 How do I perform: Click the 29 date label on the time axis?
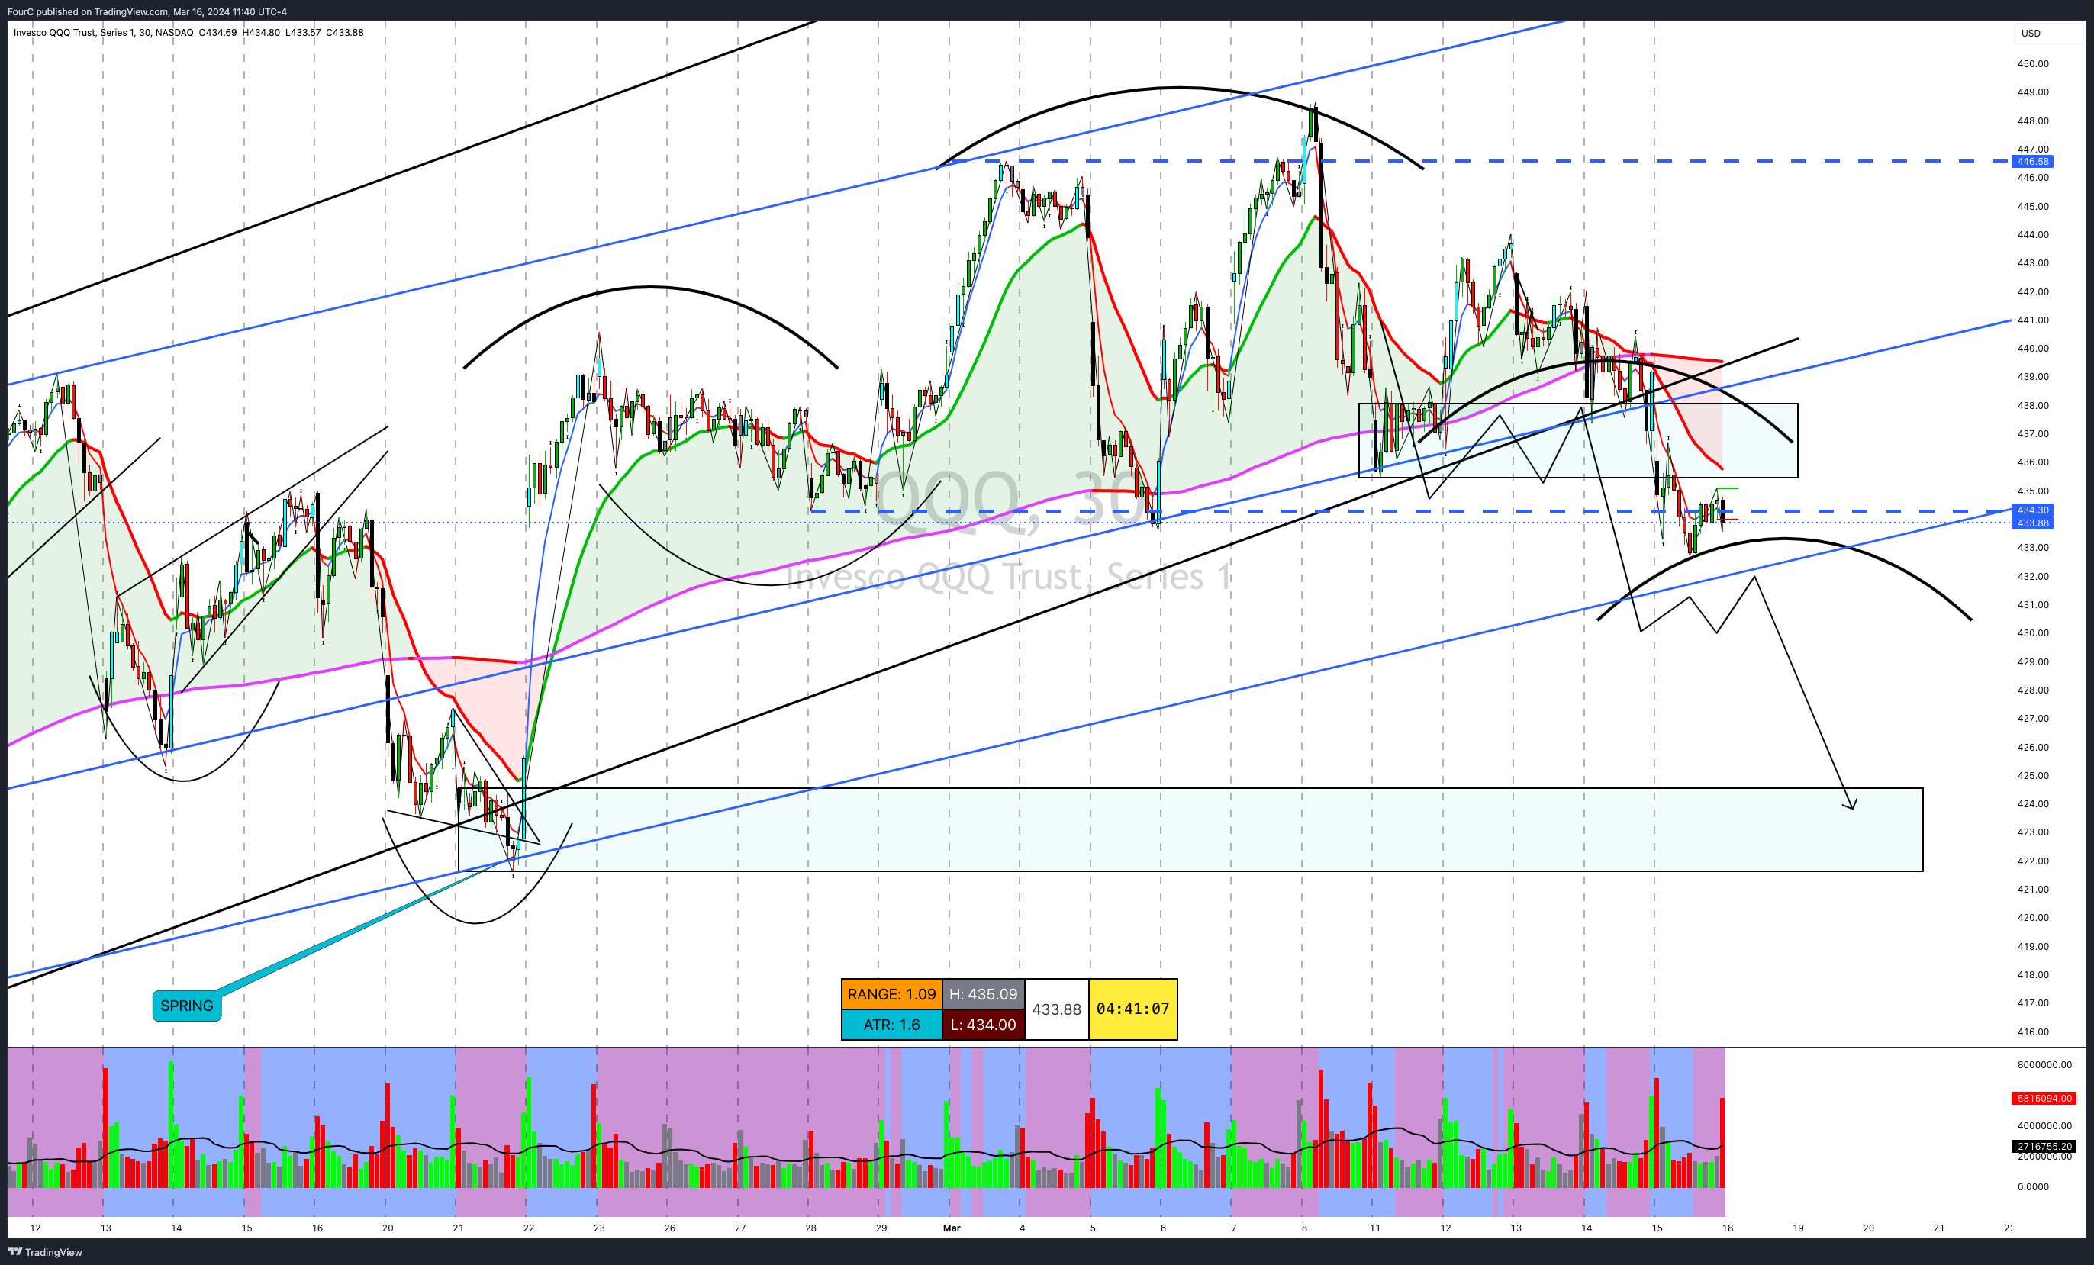tap(881, 1228)
